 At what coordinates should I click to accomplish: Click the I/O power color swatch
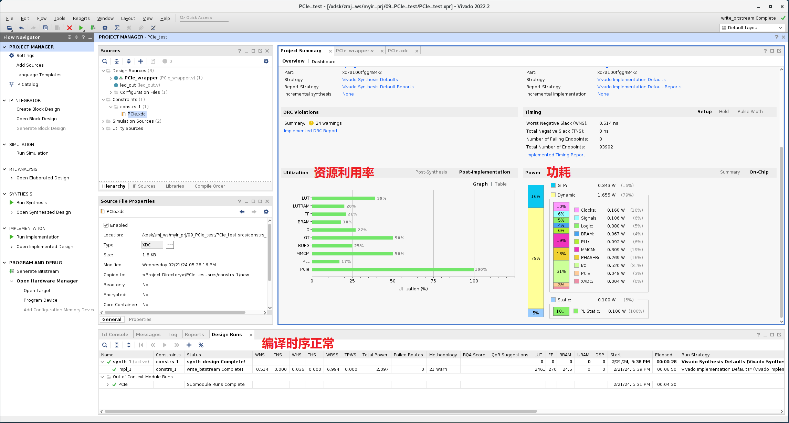point(577,265)
